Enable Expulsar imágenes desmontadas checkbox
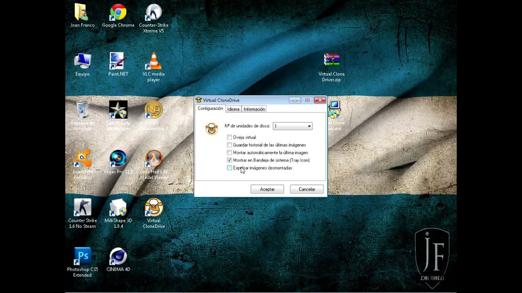522x293 pixels. (230, 168)
